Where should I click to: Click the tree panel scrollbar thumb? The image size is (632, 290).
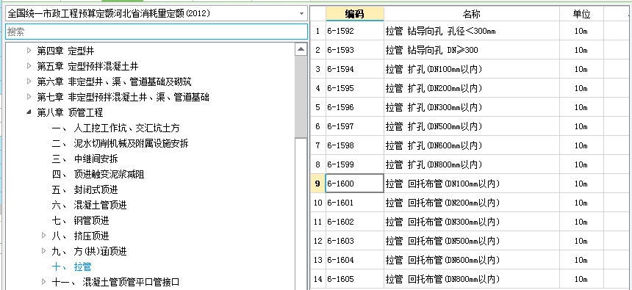(x=301, y=97)
